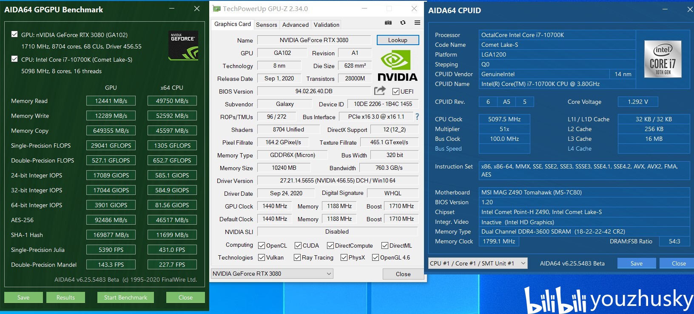This screenshot has width=694, height=314.
Task: Click the Intel Core i7 badge
Action: (x=663, y=59)
